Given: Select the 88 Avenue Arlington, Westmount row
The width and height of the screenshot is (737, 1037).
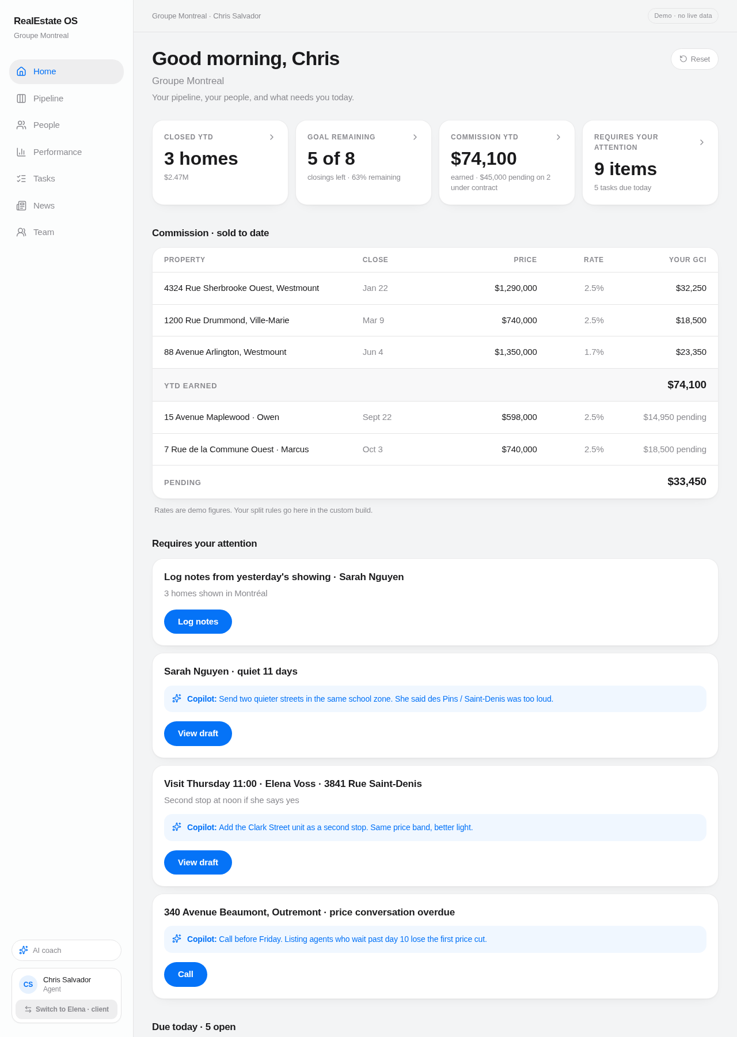Looking at the screenshot, I should tap(435, 352).
